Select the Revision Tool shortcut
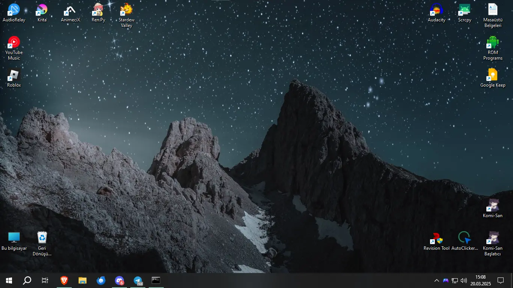The width and height of the screenshot is (513, 288). click(x=436, y=241)
